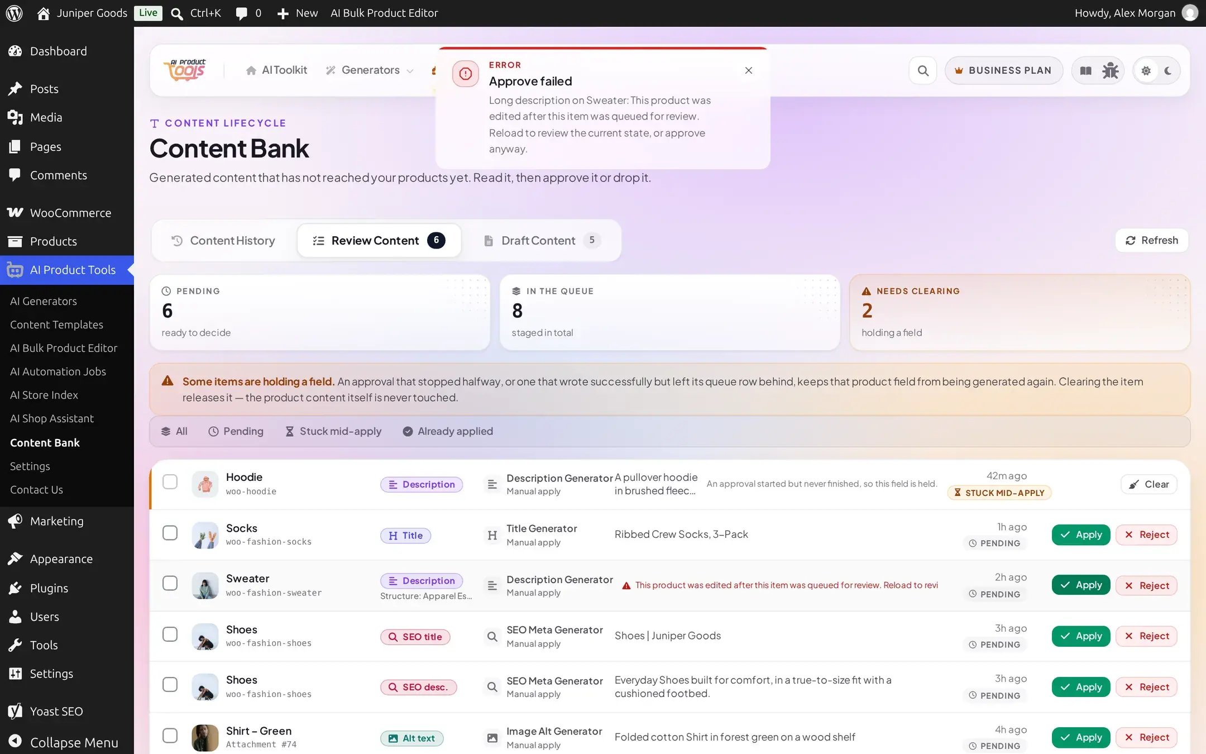The height and width of the screenshot is (754, 1206).
Task: Open AI Bulk Product Editor in sidebar
Action: tap(64, 348)
